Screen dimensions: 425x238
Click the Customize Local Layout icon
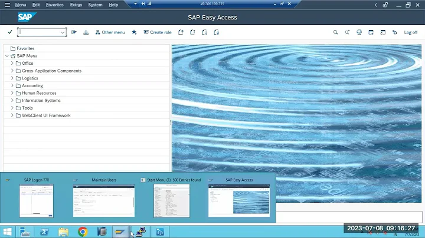click(395, 32)
